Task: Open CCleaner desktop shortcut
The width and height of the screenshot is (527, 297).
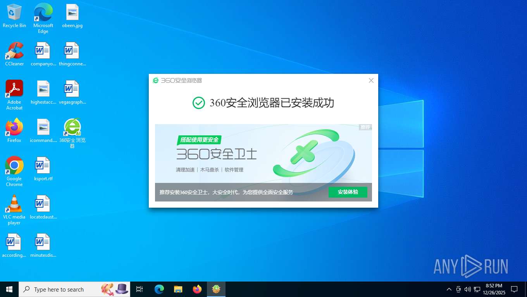Action: pyautogui.click(x=14, y=54)
